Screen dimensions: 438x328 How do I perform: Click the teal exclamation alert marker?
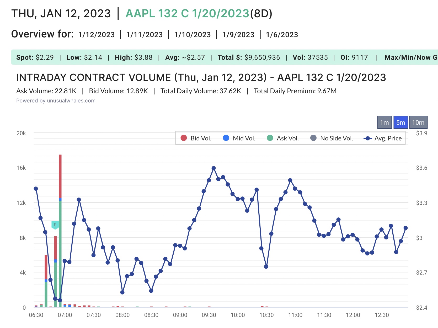(x=55, y=225)
